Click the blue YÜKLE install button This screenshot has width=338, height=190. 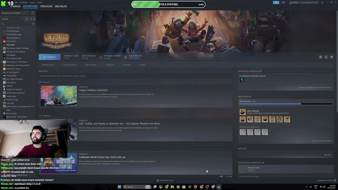50,57
